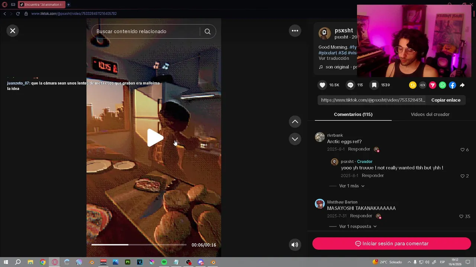Mute the video using the speaker icon
Viewport: 476px width, 267px height.
click(x=295, y=245)
